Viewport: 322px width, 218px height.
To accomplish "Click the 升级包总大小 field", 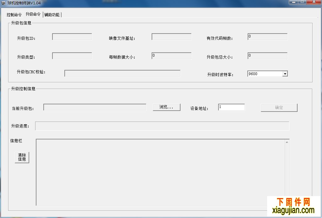I will [268, 56].
